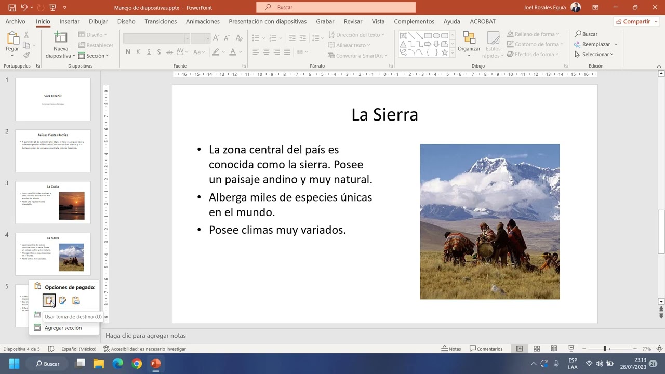Expand the Sección dropdown
The width and height of the screenshot is (665, 374).
[x=94, y=56]
